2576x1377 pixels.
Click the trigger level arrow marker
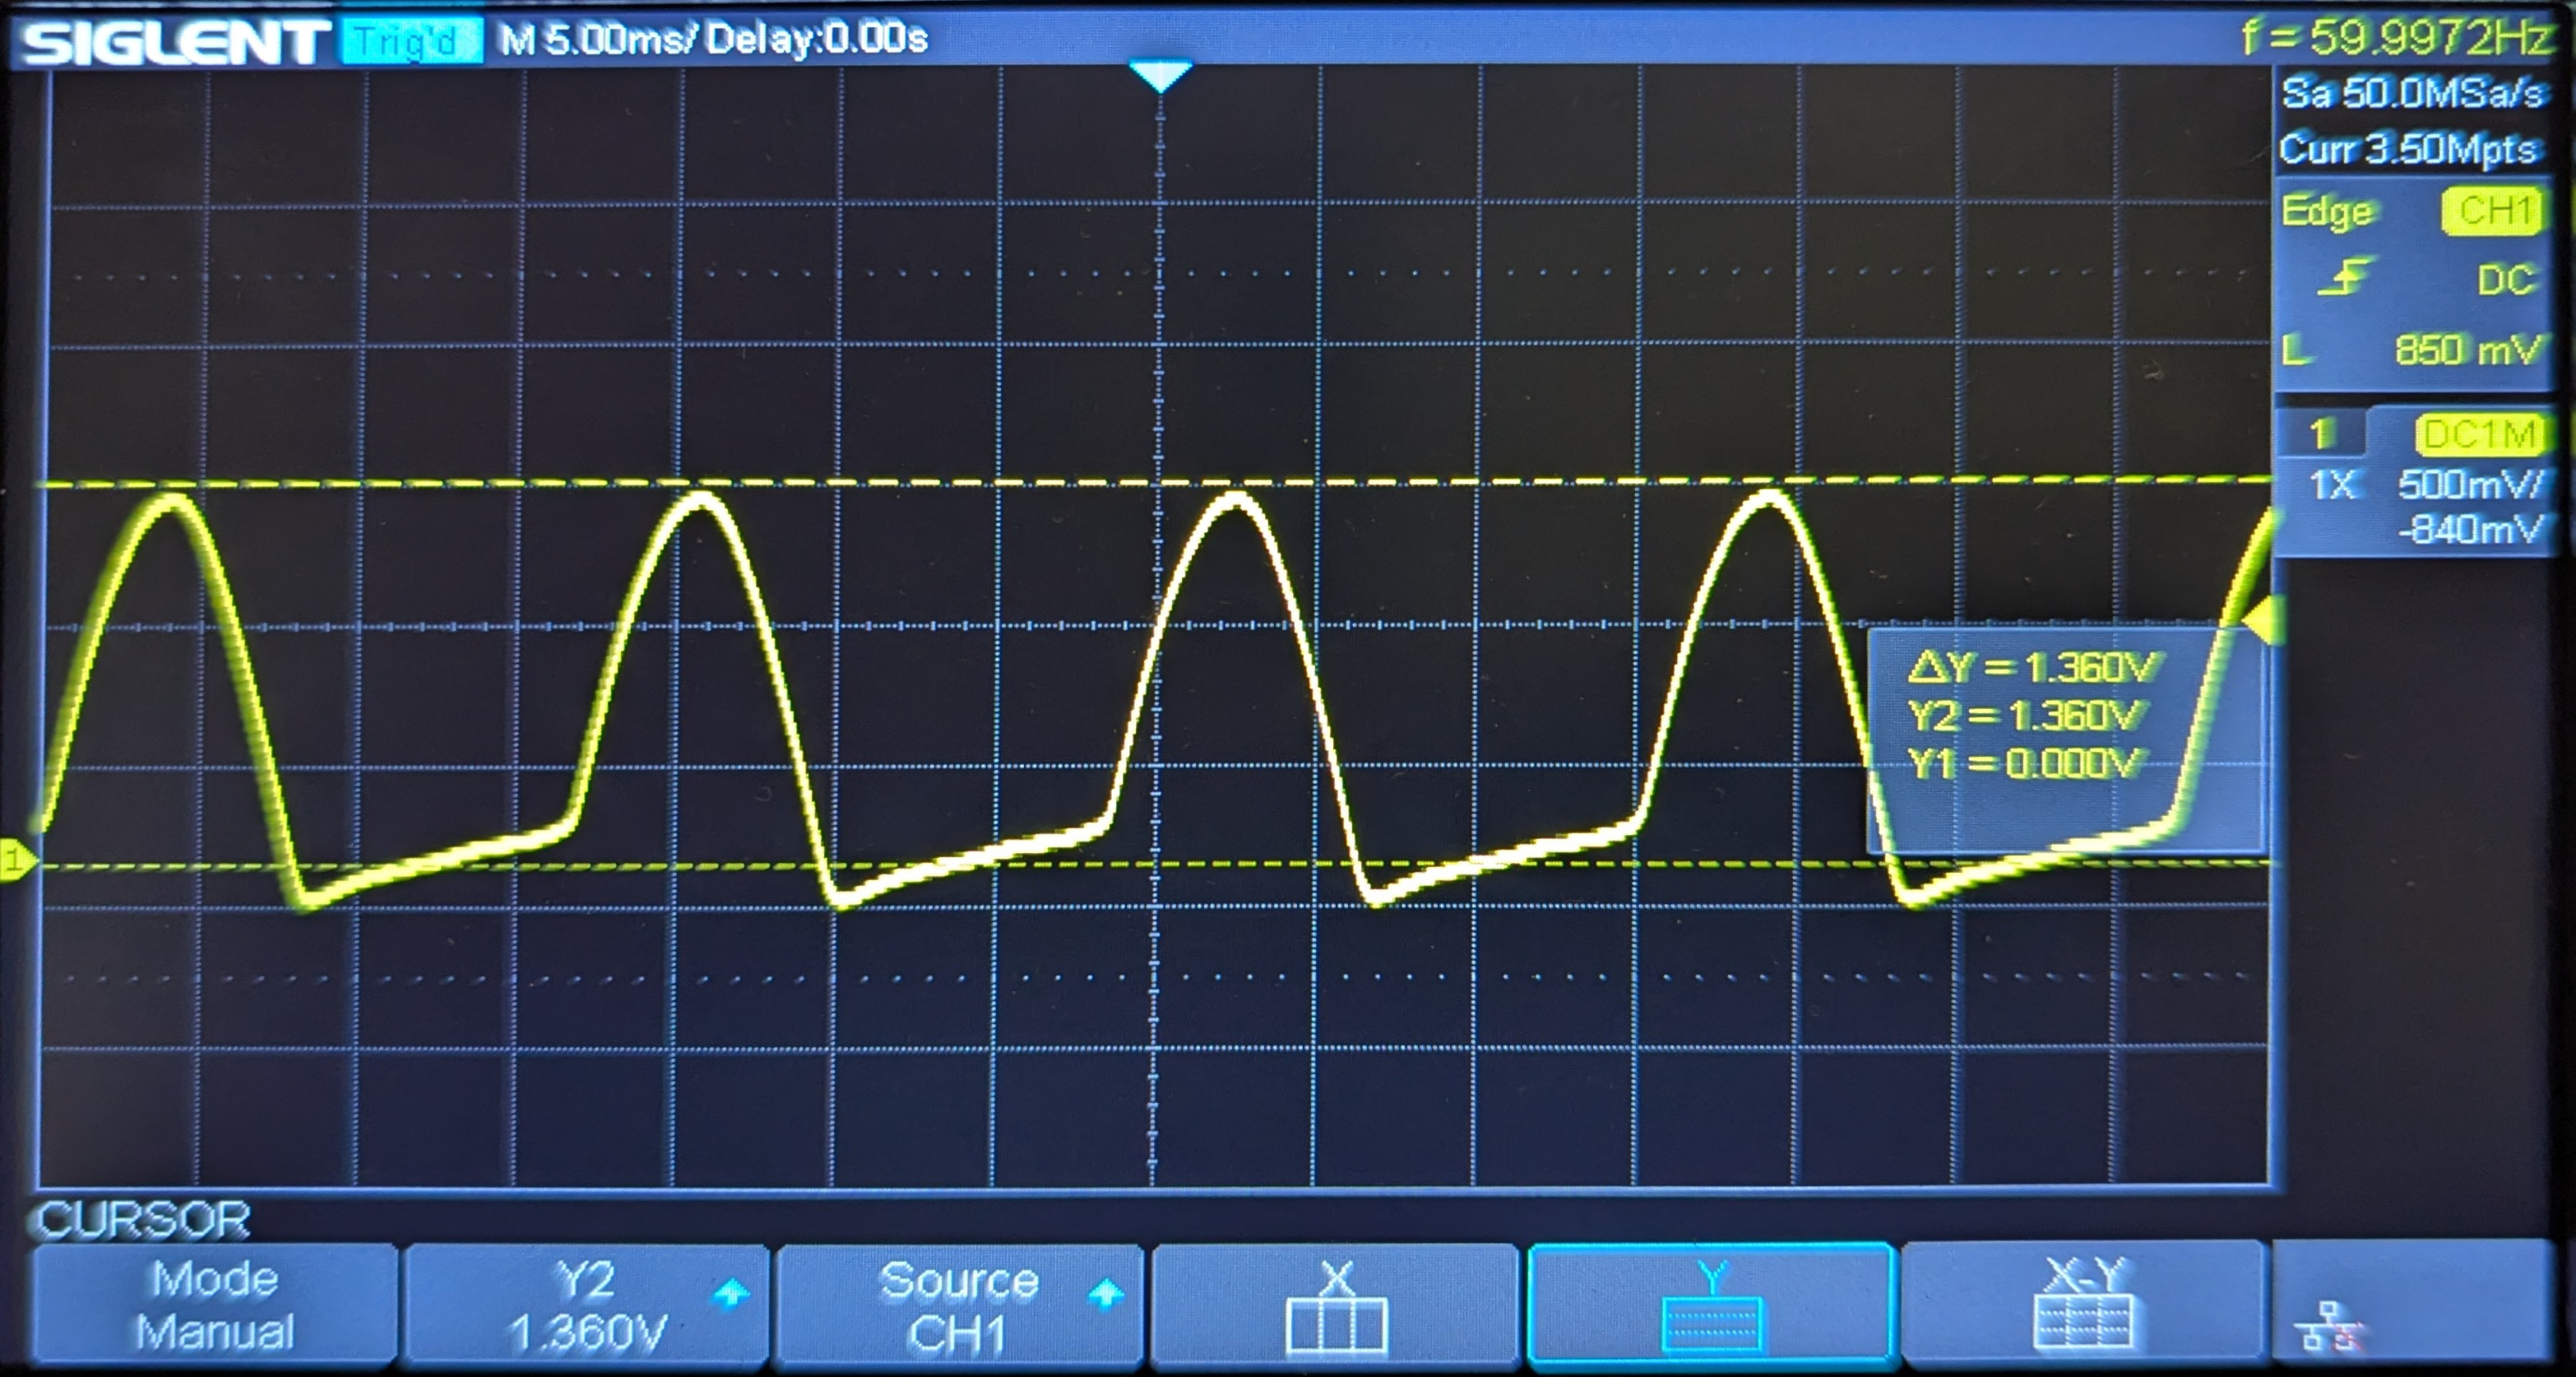click(2264, 620)
